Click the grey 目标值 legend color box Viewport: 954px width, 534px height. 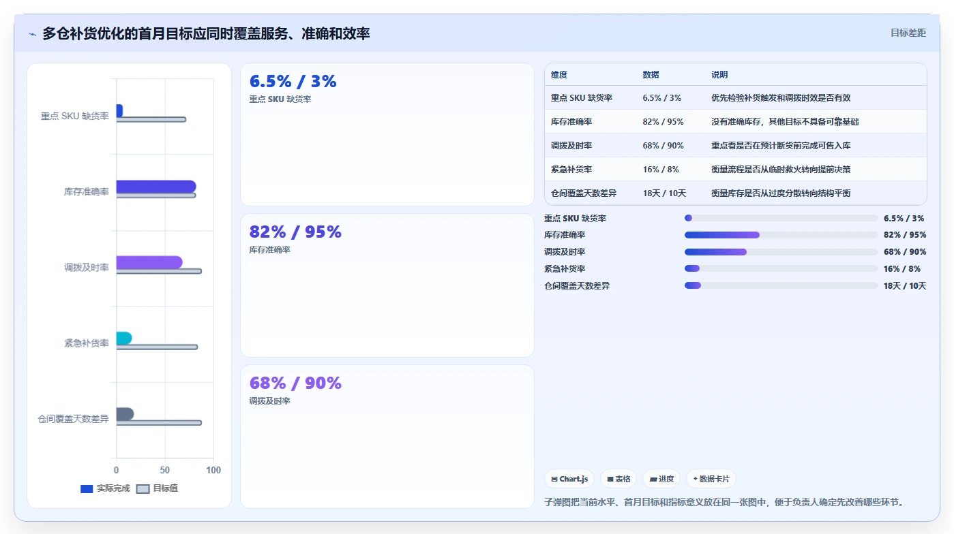coord(143,488)
